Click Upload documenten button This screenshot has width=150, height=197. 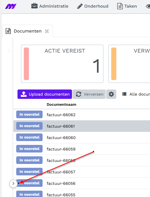[x=45, y=94]
